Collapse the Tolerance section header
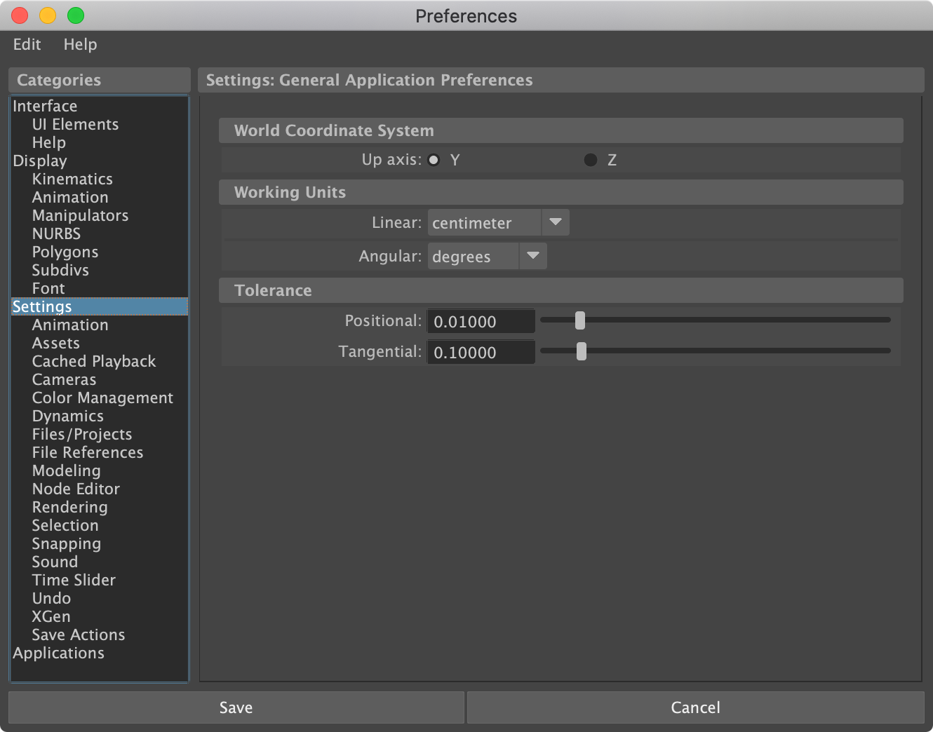This screenshot has width=933, height=732. click(x=273, y=290)
